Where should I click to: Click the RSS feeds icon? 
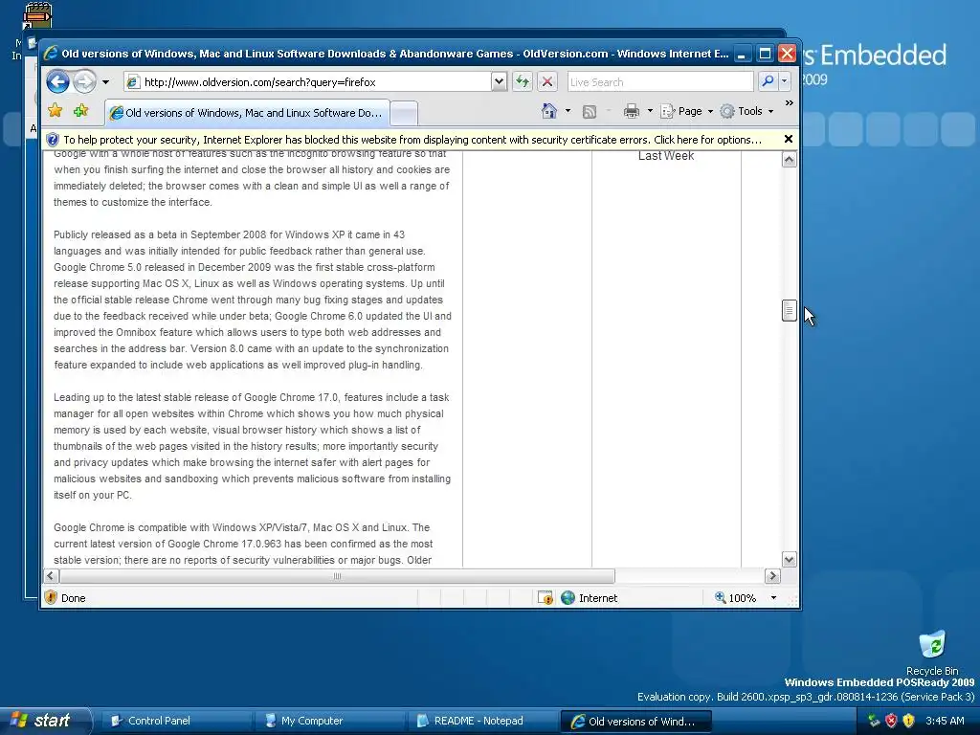tap(589, 112)
